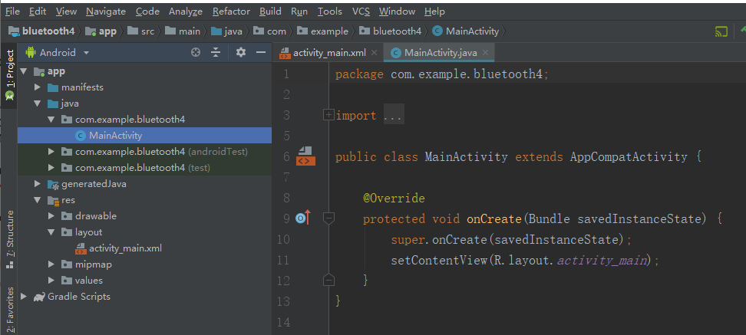Click the src breadcrumb
The image size is (746, 335).
pos(140,31)
